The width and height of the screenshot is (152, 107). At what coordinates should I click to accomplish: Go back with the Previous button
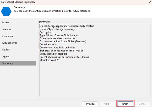click(90, 104)
